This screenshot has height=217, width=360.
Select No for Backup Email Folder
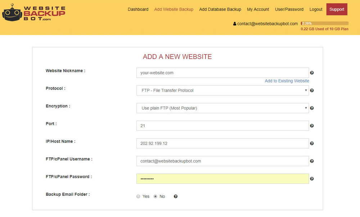(156, 197)
